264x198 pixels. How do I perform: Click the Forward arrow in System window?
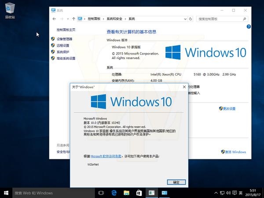[x=62, y=19]
